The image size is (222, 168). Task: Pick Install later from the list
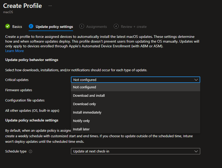pos(81,129)
